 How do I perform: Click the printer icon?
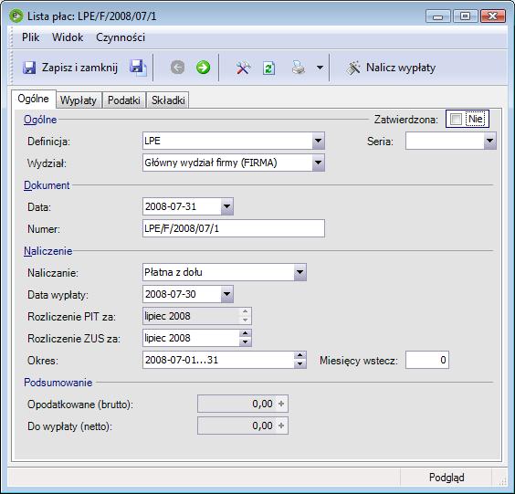pyautogui.click(x=299, y=68)
